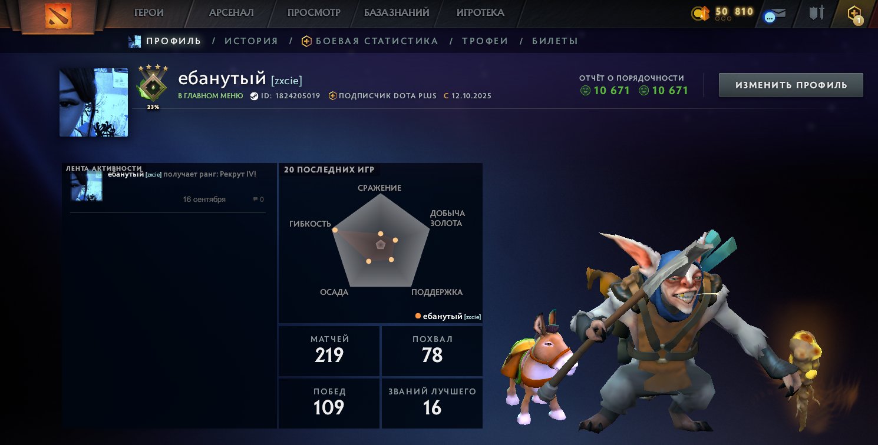Open the shards currency icon

pyautogui.click(x=699, y=13)
